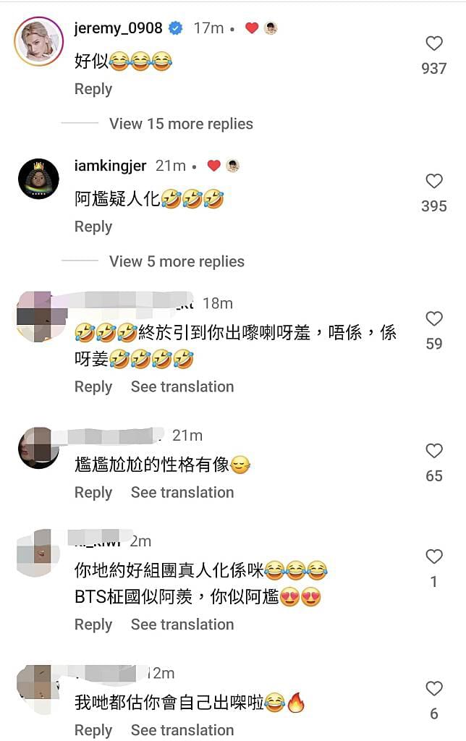The image size is (466, 741).
Task: Like iamkingjer's comment with 395 likes
Action: tap(434, 181)
